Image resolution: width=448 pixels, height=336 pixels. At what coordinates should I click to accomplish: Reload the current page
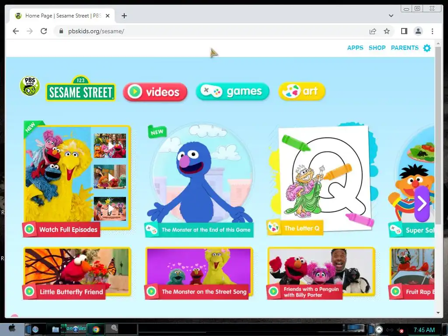44,31
